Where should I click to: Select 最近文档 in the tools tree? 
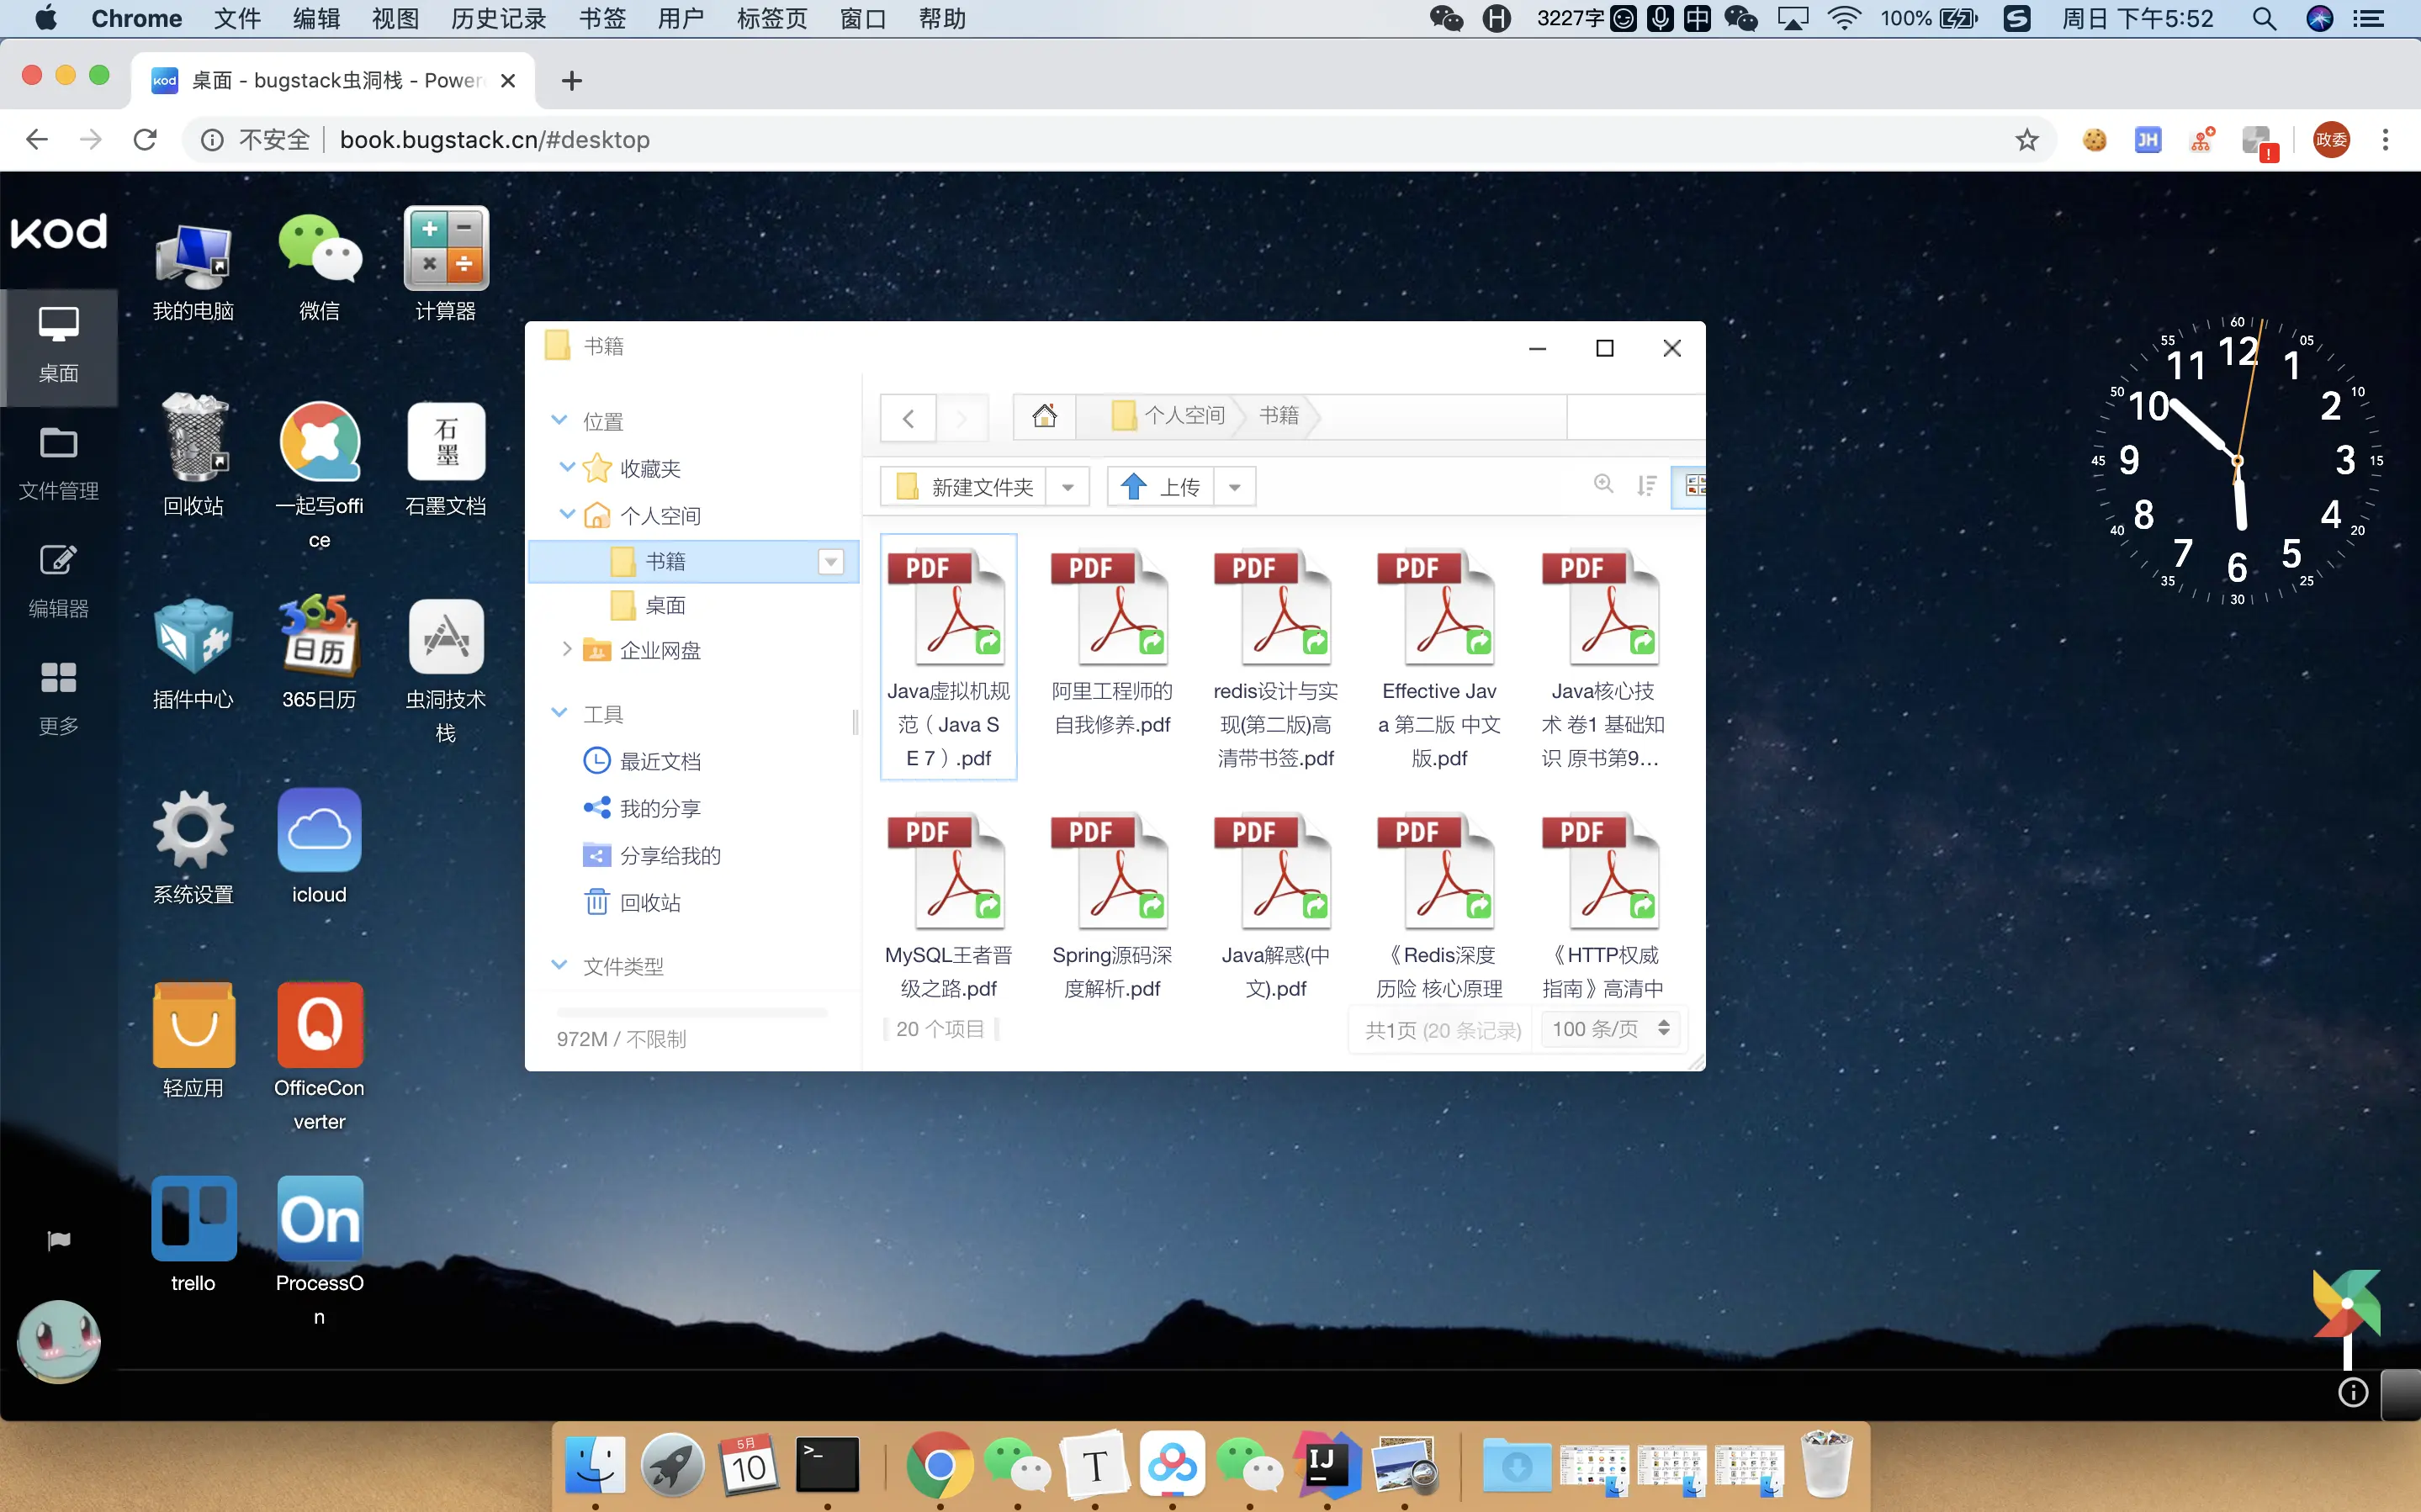point(660,761)
